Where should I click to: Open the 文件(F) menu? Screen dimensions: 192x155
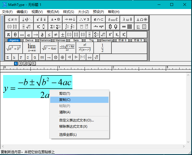[x=7, y=12]
